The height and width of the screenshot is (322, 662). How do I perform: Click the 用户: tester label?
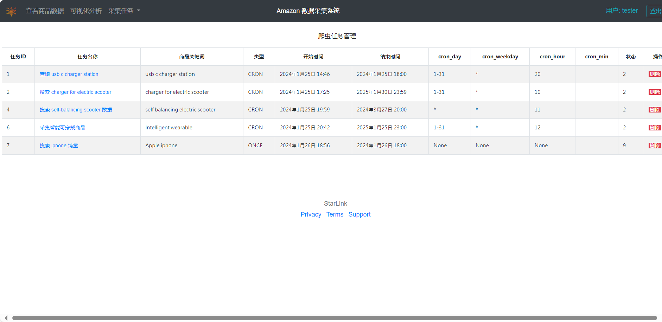click(x=622, y=11)
